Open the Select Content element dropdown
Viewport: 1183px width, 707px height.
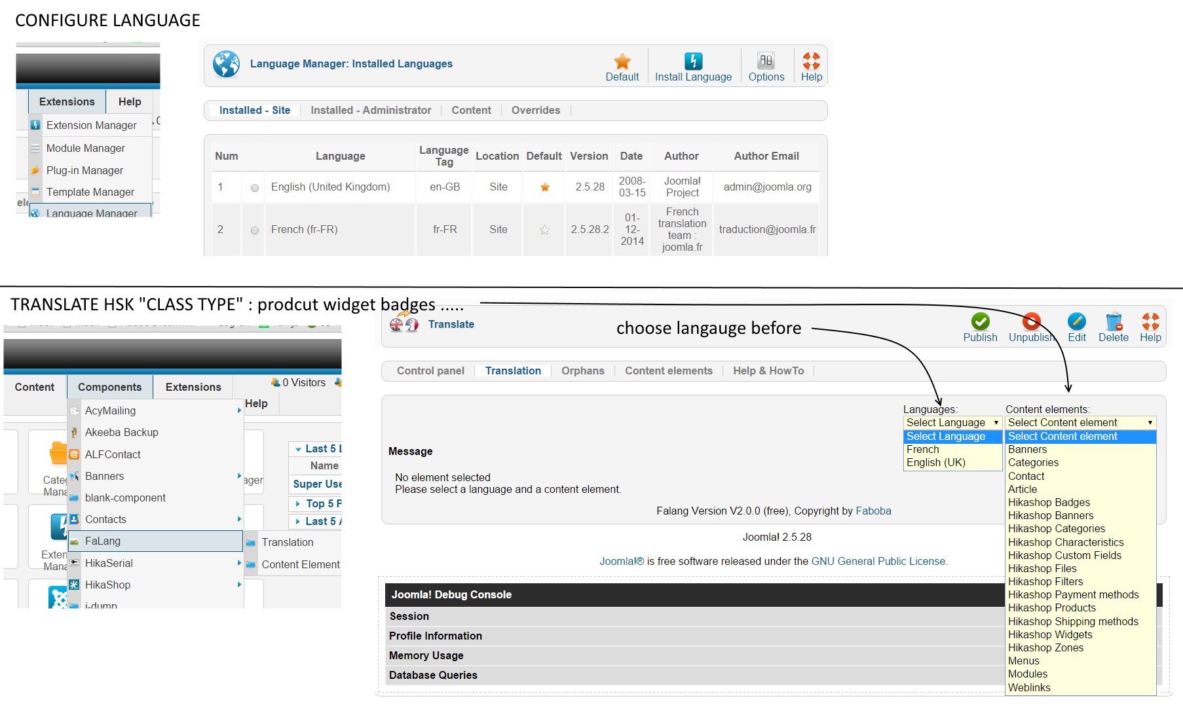pyautogui.click(x=1080, y=423)
